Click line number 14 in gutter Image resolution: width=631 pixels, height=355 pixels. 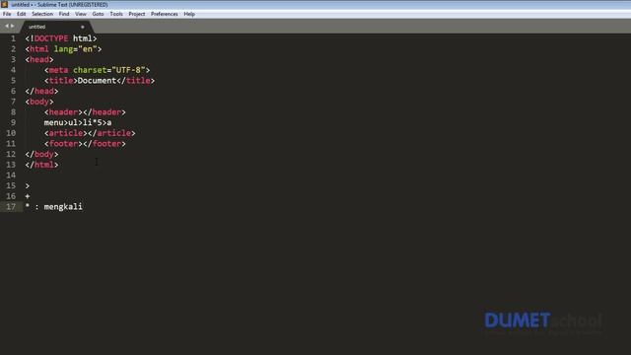(x=11, y=176)
